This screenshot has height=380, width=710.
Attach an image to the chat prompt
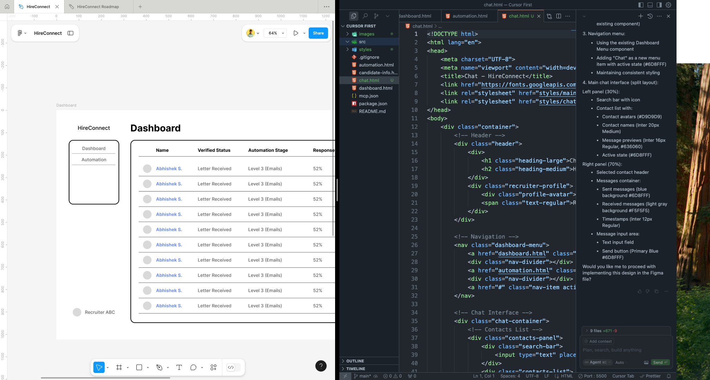[x=646, y=362]
